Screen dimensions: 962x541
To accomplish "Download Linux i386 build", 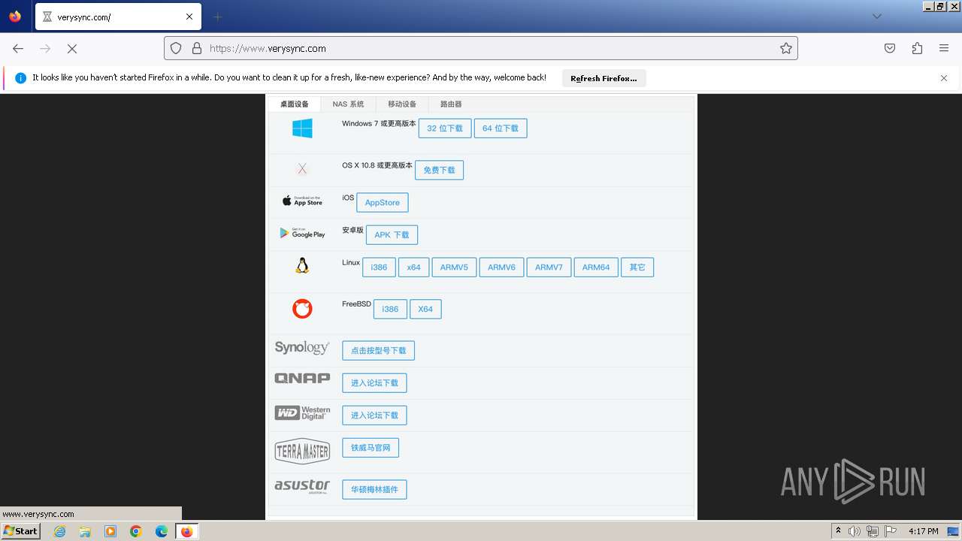I will (x=379, y=267).
